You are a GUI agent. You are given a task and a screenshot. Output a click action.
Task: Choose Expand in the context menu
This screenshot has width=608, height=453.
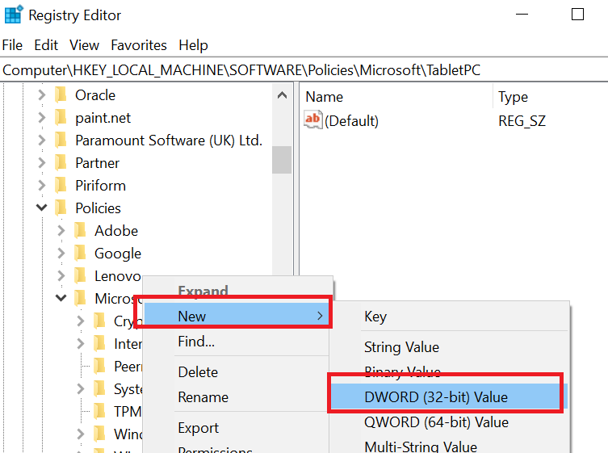pyautogui.click(x=203, y=291)
